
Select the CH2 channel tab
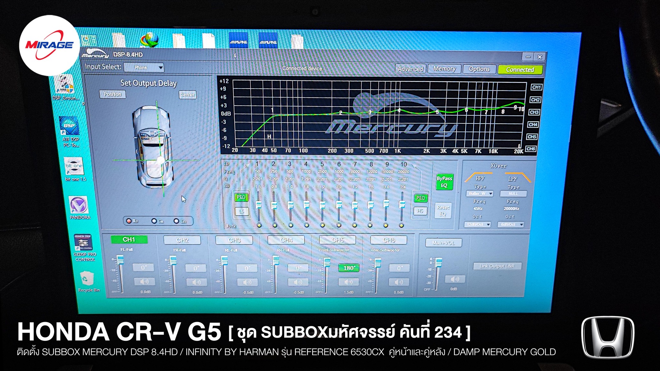click(182, 240)
